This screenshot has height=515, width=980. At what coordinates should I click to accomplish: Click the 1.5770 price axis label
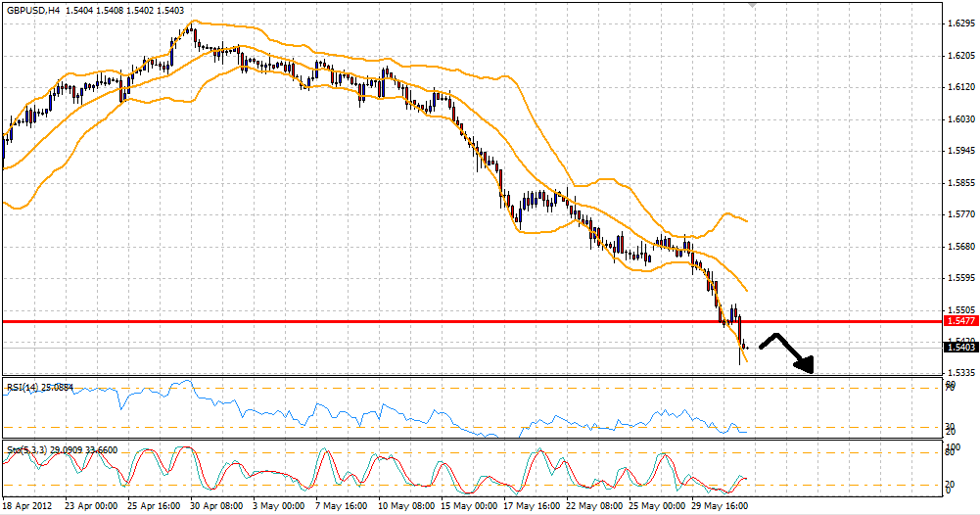point(961,214)
